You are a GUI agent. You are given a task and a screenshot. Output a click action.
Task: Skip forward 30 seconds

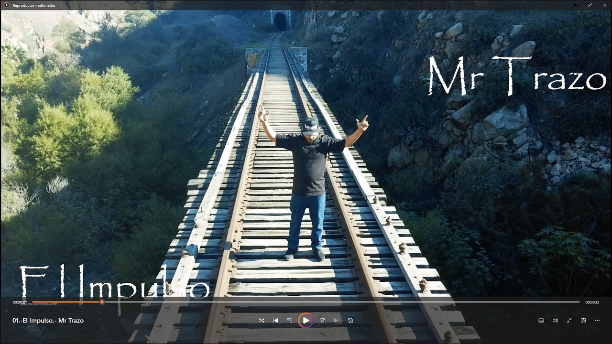pos(322,321)
